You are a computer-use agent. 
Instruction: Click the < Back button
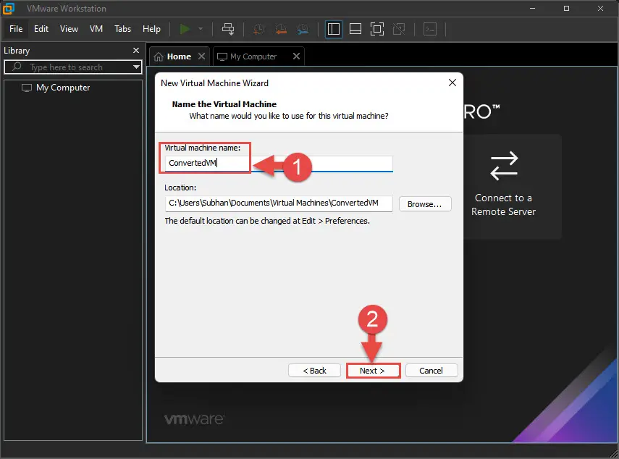(x=314, y=371)
